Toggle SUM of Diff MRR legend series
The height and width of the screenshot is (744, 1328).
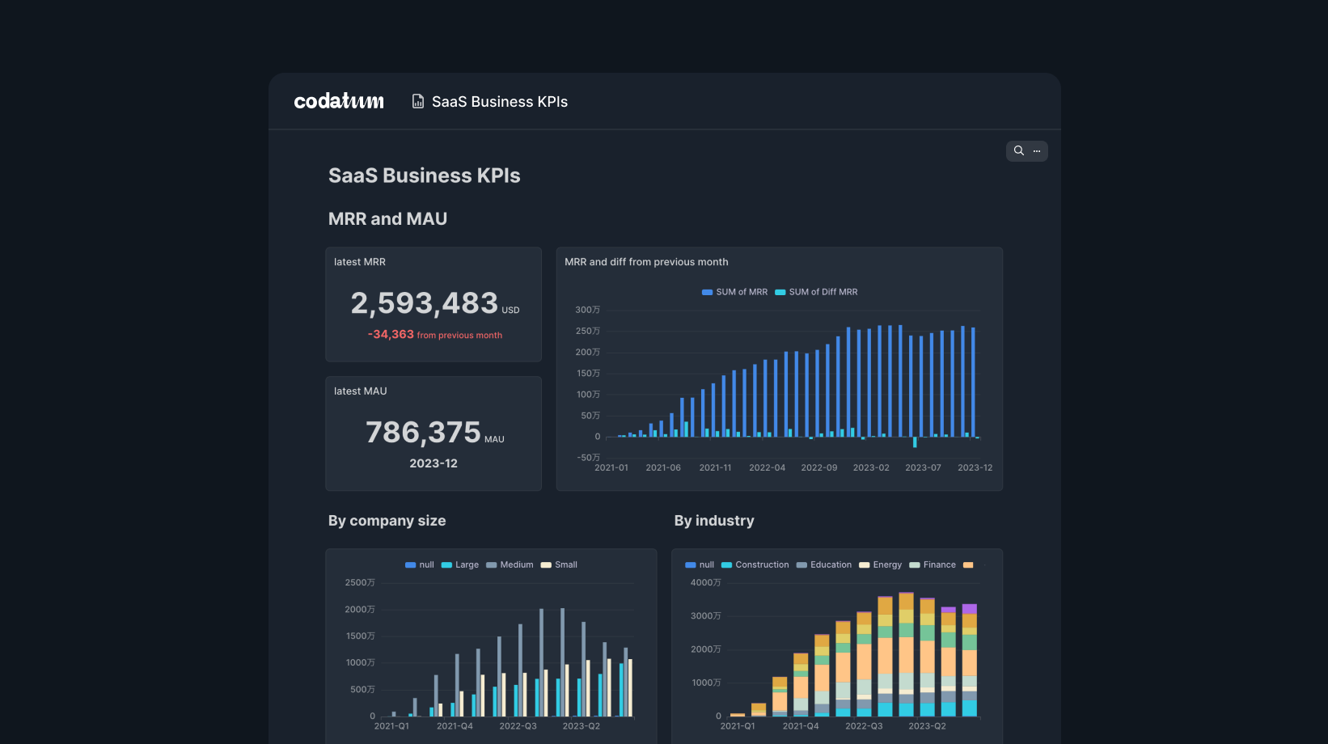tap(816, 292)
